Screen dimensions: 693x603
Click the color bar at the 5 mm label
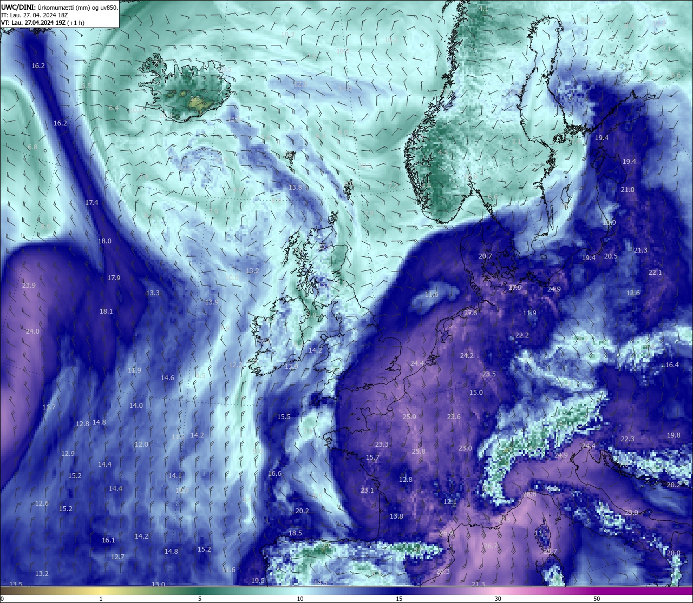(200, 599)
